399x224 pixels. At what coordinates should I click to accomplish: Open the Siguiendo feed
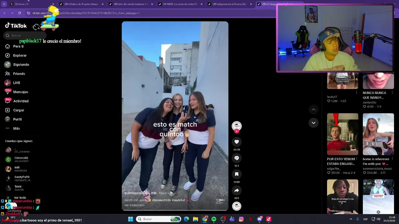point(21,64)
